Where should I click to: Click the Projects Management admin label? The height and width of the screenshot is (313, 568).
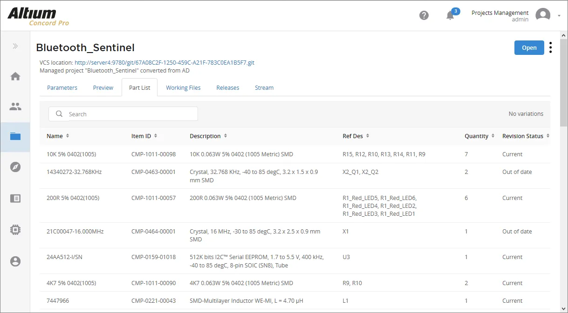click(x=500, y=16)
